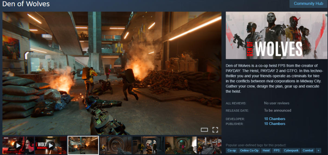This screenshot has width=328, height=155.
Task: Select the last partially visible screenshot thumbnail
Action: tap(209, 145)
